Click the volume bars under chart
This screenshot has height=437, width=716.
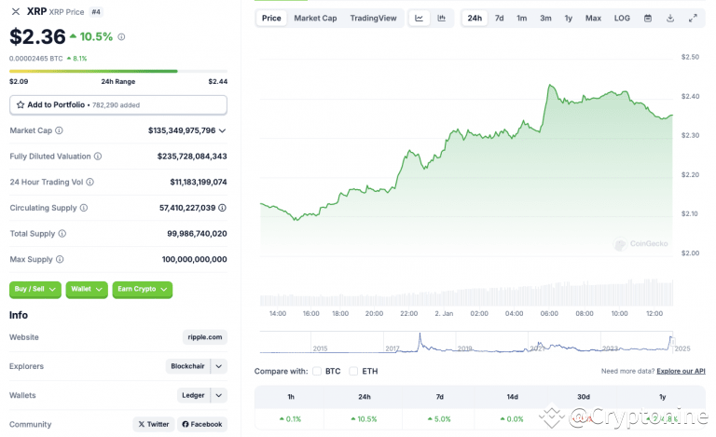[466, 293]
